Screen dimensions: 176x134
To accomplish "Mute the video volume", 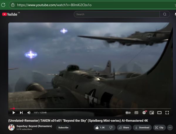I will click(29, 113).
